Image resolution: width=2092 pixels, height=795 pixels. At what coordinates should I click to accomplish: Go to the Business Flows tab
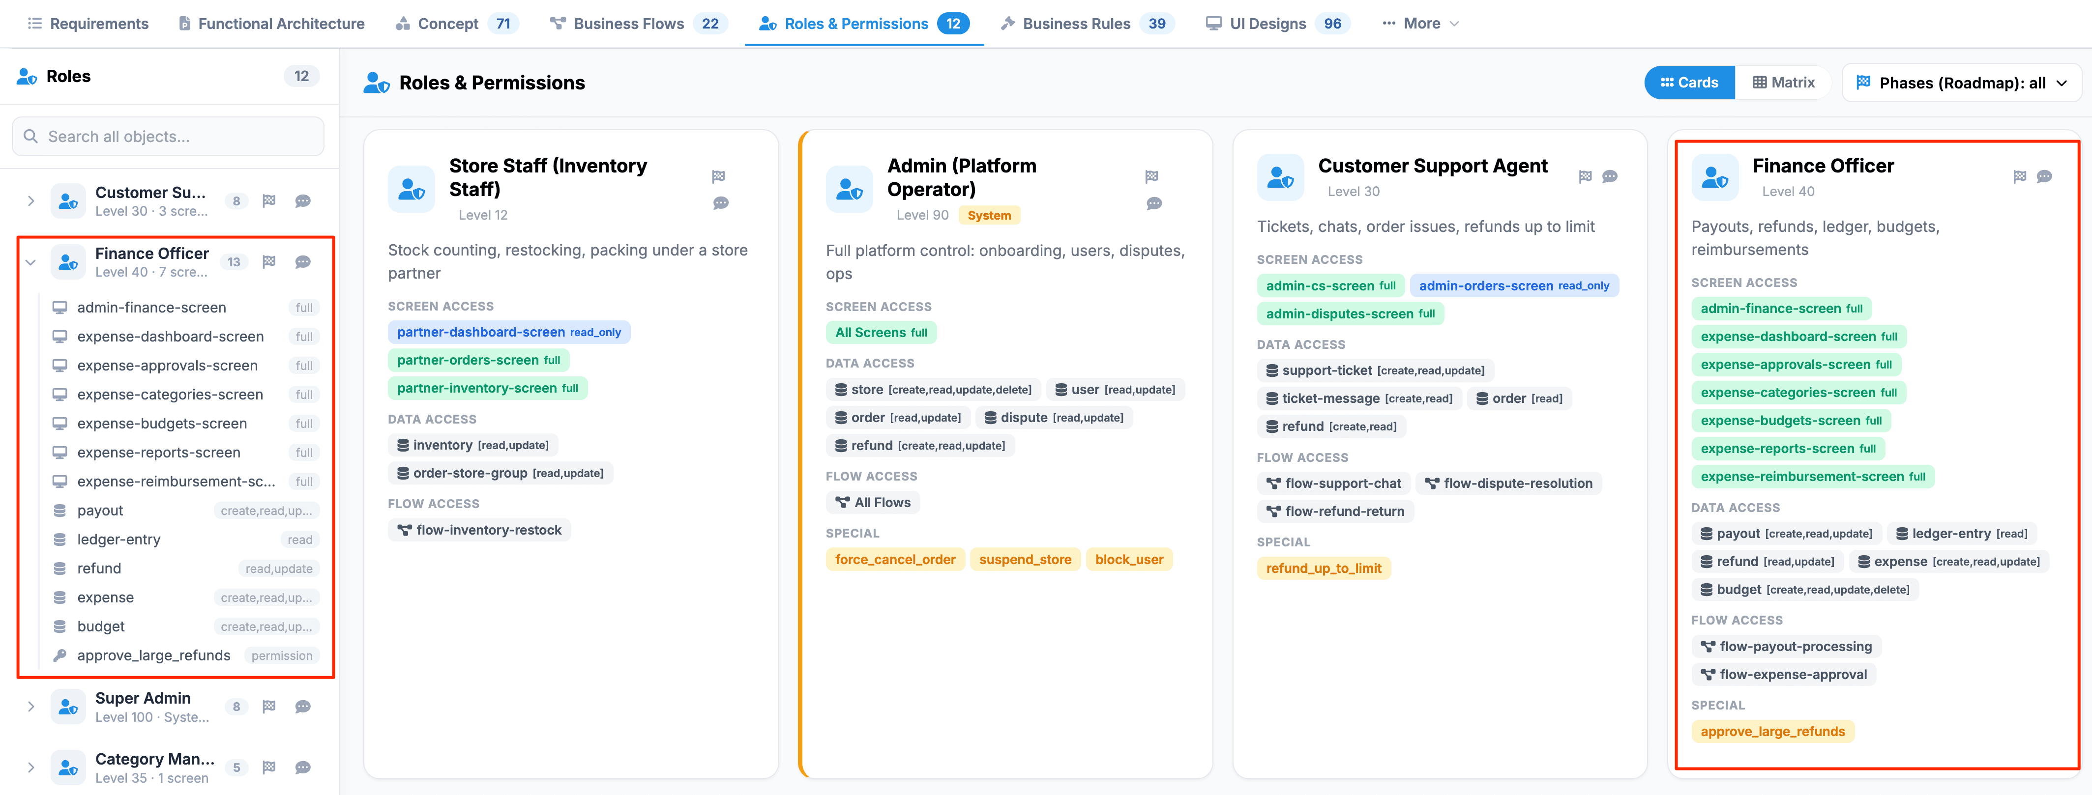pos(638,24)
